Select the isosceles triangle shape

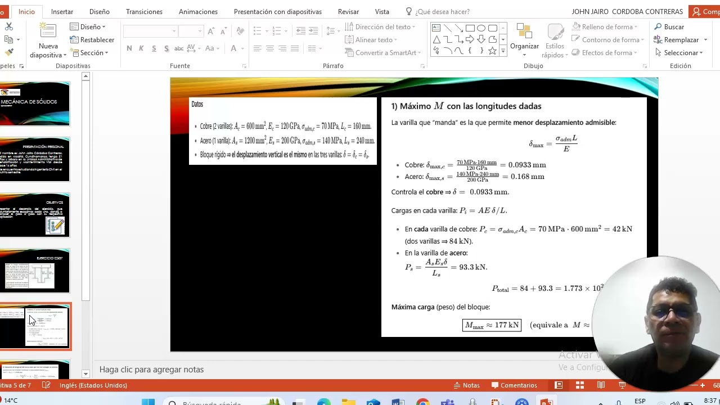[x=436, y=39]
